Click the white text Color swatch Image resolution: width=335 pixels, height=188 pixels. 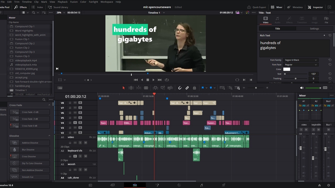pos(286,69)
